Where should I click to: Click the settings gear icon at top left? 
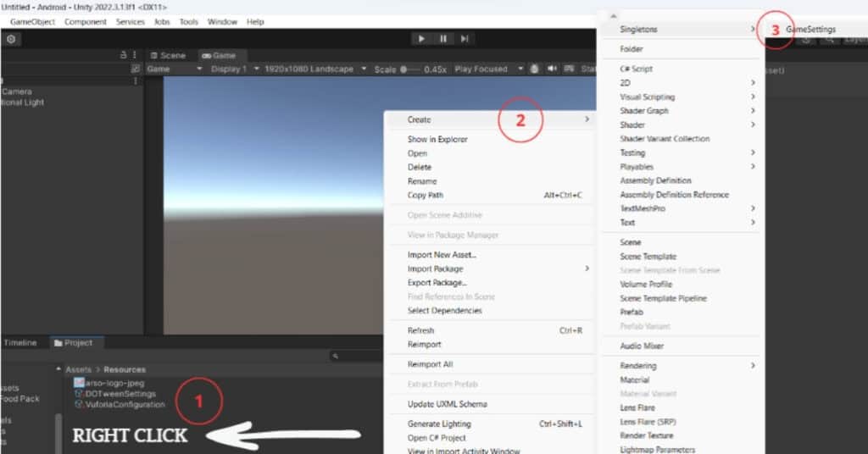[11, 39]
